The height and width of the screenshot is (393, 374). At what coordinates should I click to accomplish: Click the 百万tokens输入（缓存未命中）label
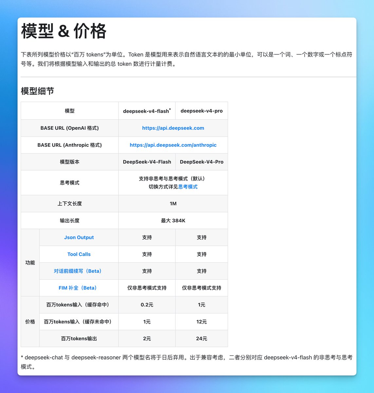tap(79, 322)
